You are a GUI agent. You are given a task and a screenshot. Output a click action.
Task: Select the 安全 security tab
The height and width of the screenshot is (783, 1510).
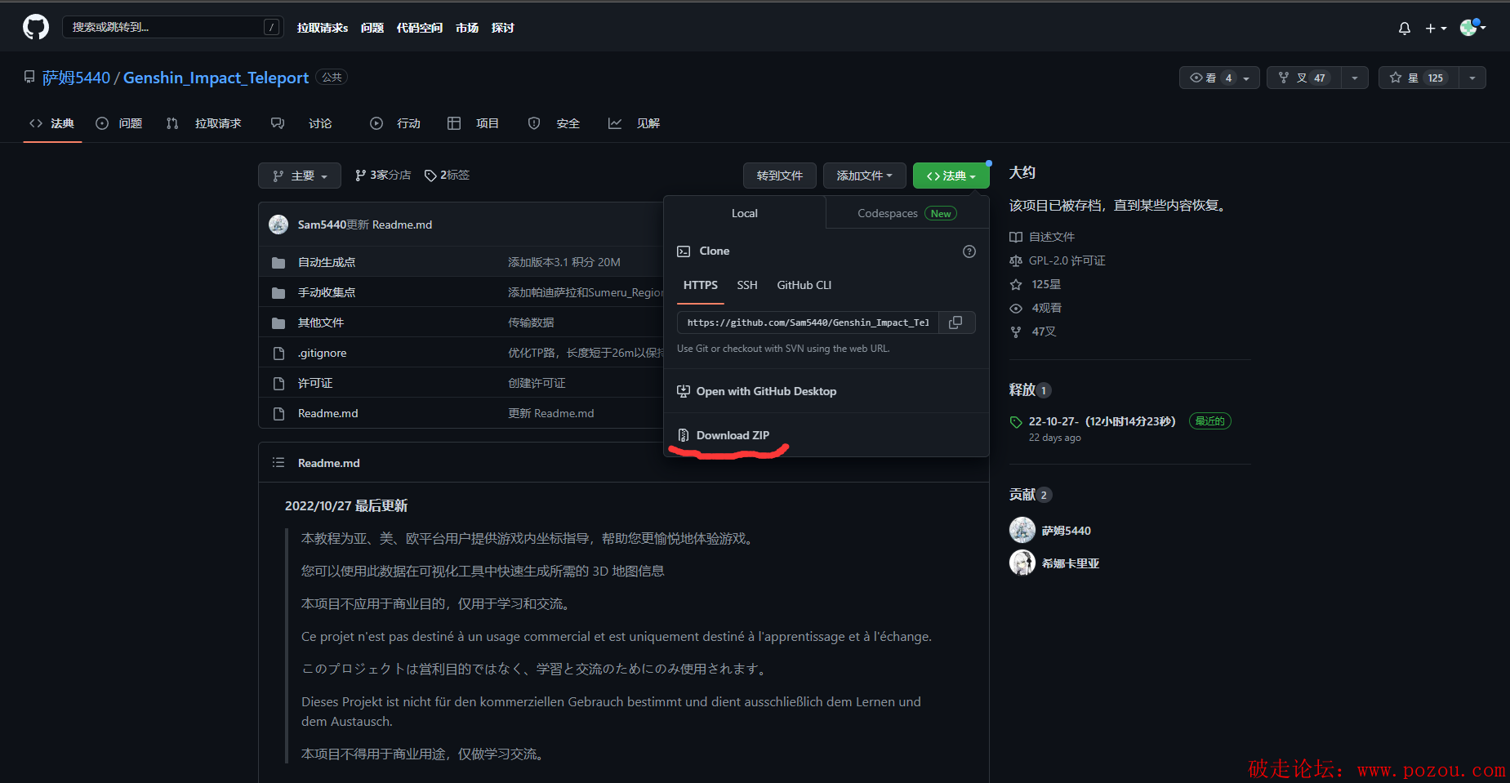(555, 123)
